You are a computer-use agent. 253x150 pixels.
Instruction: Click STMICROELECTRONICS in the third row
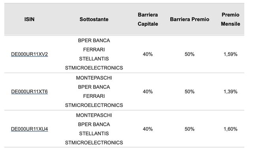coord(94,142)
